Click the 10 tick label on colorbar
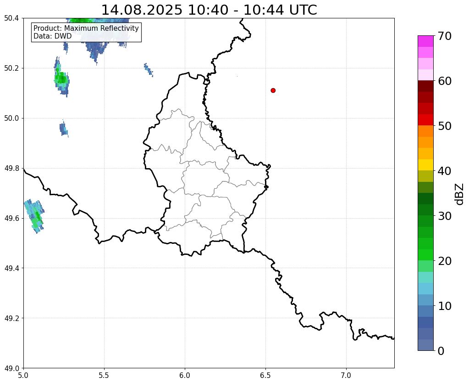469x383 pixels. click(445, 306)
